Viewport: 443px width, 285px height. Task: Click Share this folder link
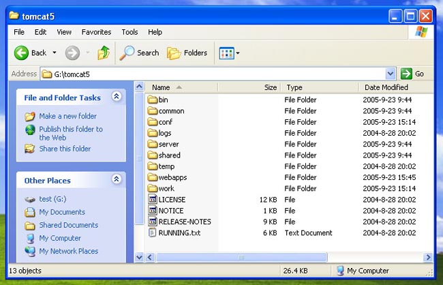pyautogui.click(x=65, y=149)
